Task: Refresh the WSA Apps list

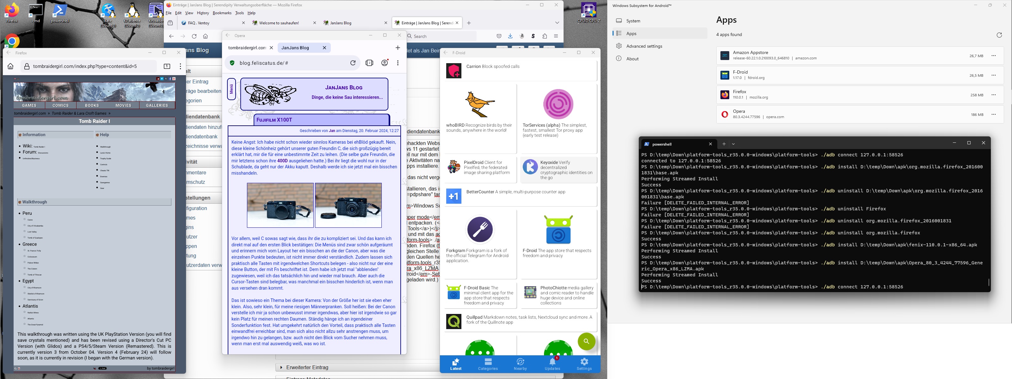Action: (x=999, y=35)
